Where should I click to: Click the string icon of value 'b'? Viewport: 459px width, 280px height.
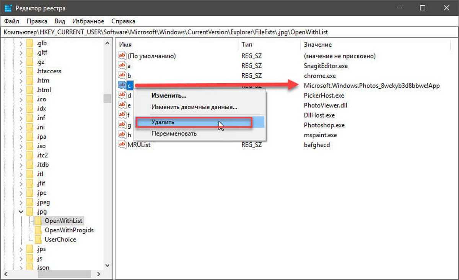pos(122,76)
